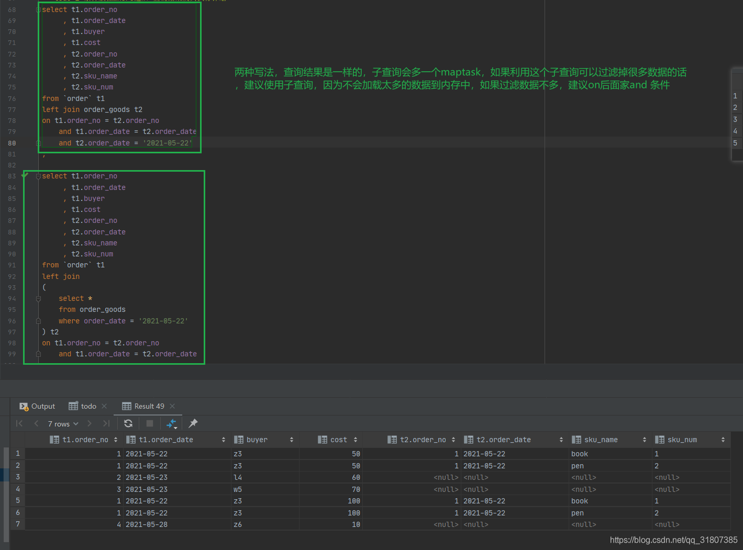Click the order date cell '2021-05-28'
This screenshot has width=743, height=550.
coord(177,524)
